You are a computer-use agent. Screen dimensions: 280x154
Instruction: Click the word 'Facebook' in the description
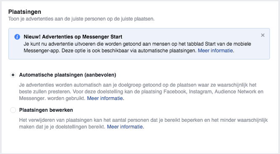click(x=175, y=92)
